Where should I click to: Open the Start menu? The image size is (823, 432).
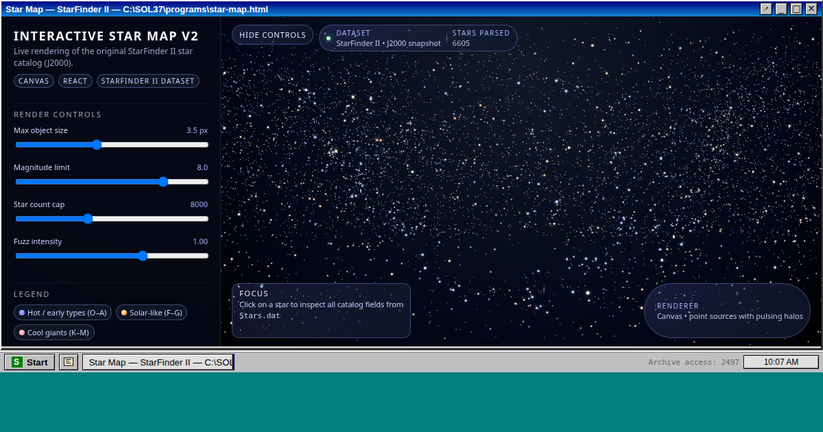pyautogui.click(x=29, y=362)
